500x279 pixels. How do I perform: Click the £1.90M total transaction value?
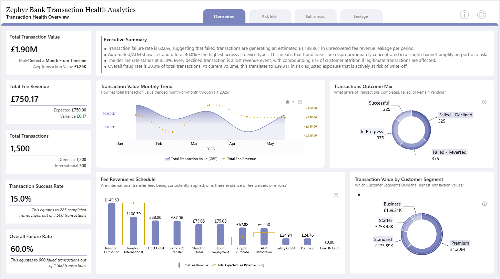click(x=24, y=49)
